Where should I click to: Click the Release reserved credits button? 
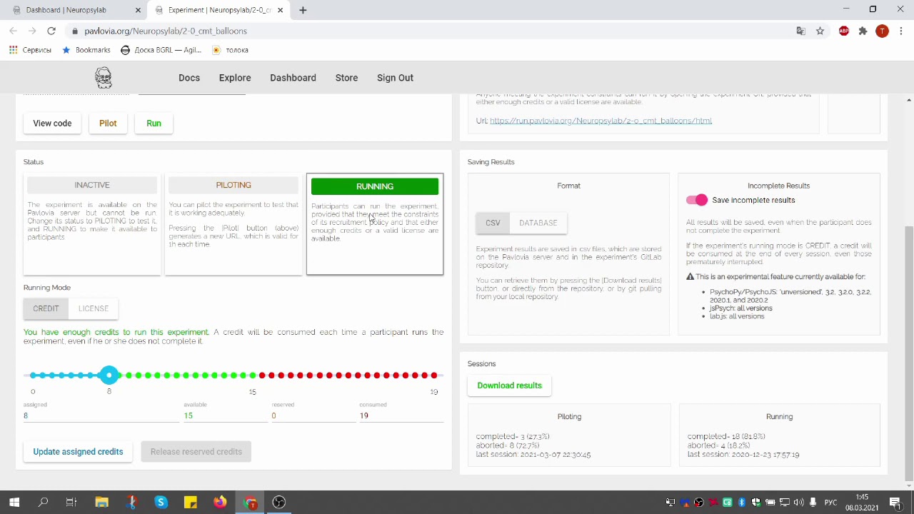[x=196, y=452]
